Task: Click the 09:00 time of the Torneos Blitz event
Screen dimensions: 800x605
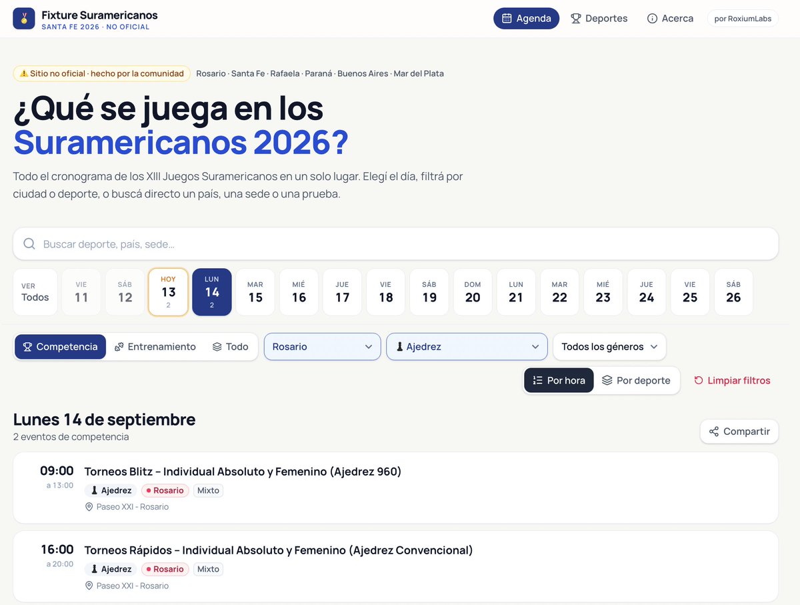Action: (57, 471)
